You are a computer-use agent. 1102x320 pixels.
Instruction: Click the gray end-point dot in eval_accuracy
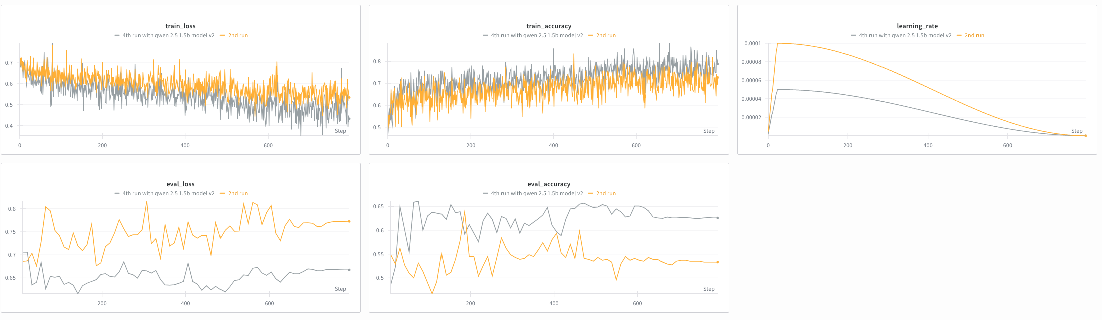tap(718, 218)
